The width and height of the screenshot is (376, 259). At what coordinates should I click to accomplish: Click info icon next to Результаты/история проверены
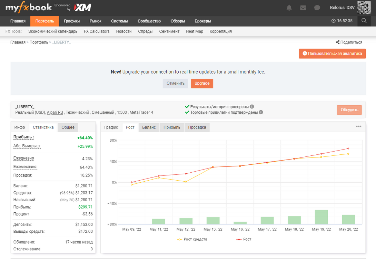pyautogui.click(x=252, y=107)
